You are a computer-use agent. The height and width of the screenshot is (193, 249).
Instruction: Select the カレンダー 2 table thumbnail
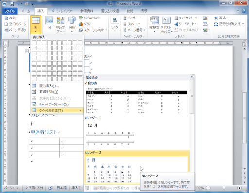pyautogui.click(x=137, y=167)
